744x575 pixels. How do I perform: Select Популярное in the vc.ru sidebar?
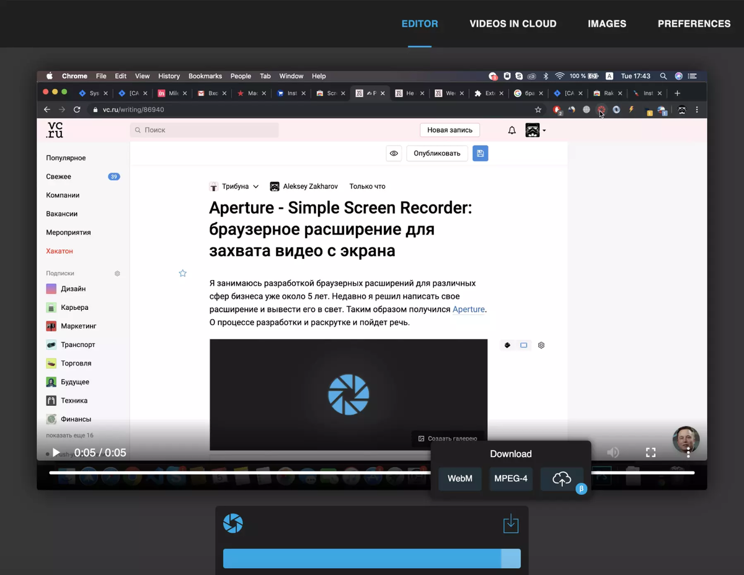coord(66,158)
